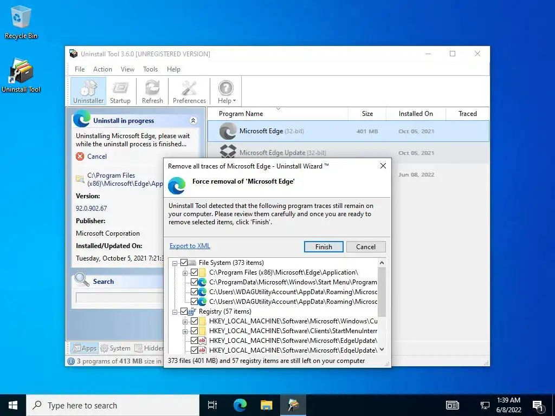Viewport: 555px width, 416px height.
Task: Uncheck the Registry (57 items) checkbox
Action: [184, 311]
